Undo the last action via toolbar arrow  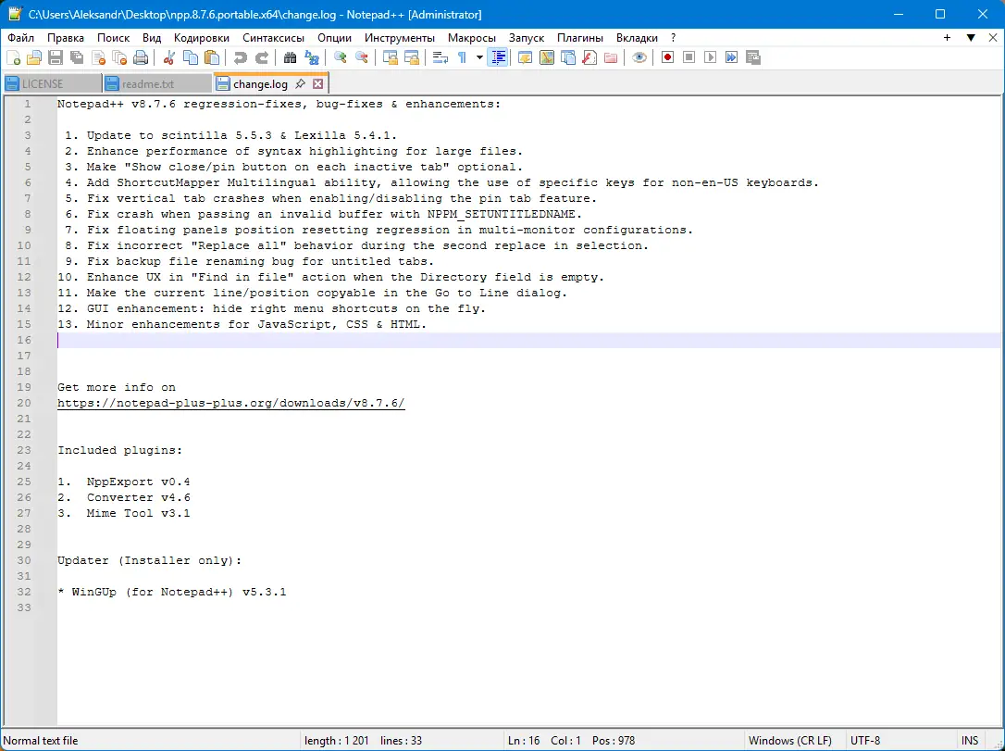pyautogui.click(x=241, y=57)
